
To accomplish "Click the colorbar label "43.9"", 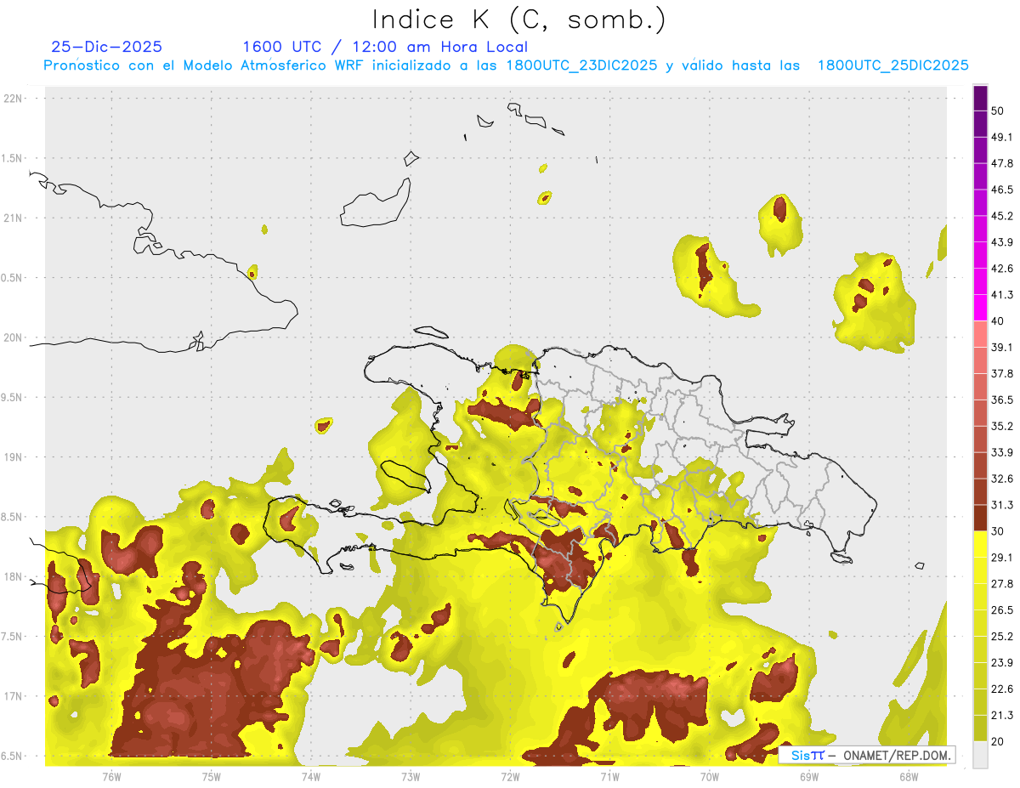I will (x=1003, y=242).
